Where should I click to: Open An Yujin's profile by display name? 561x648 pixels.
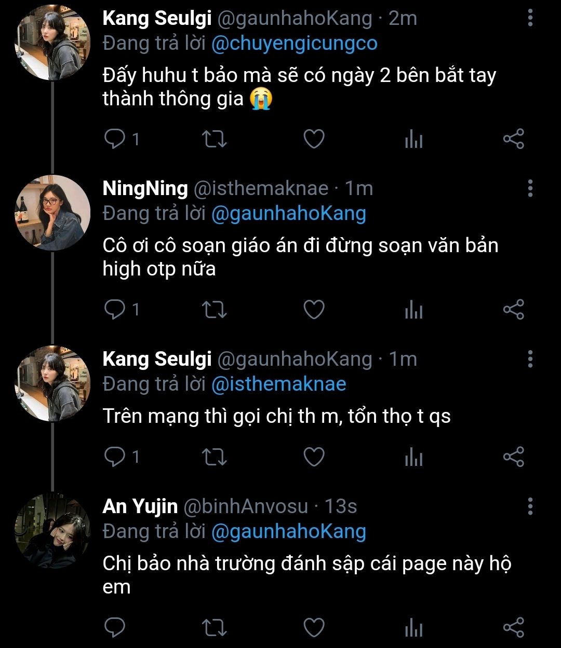[140, 506]
